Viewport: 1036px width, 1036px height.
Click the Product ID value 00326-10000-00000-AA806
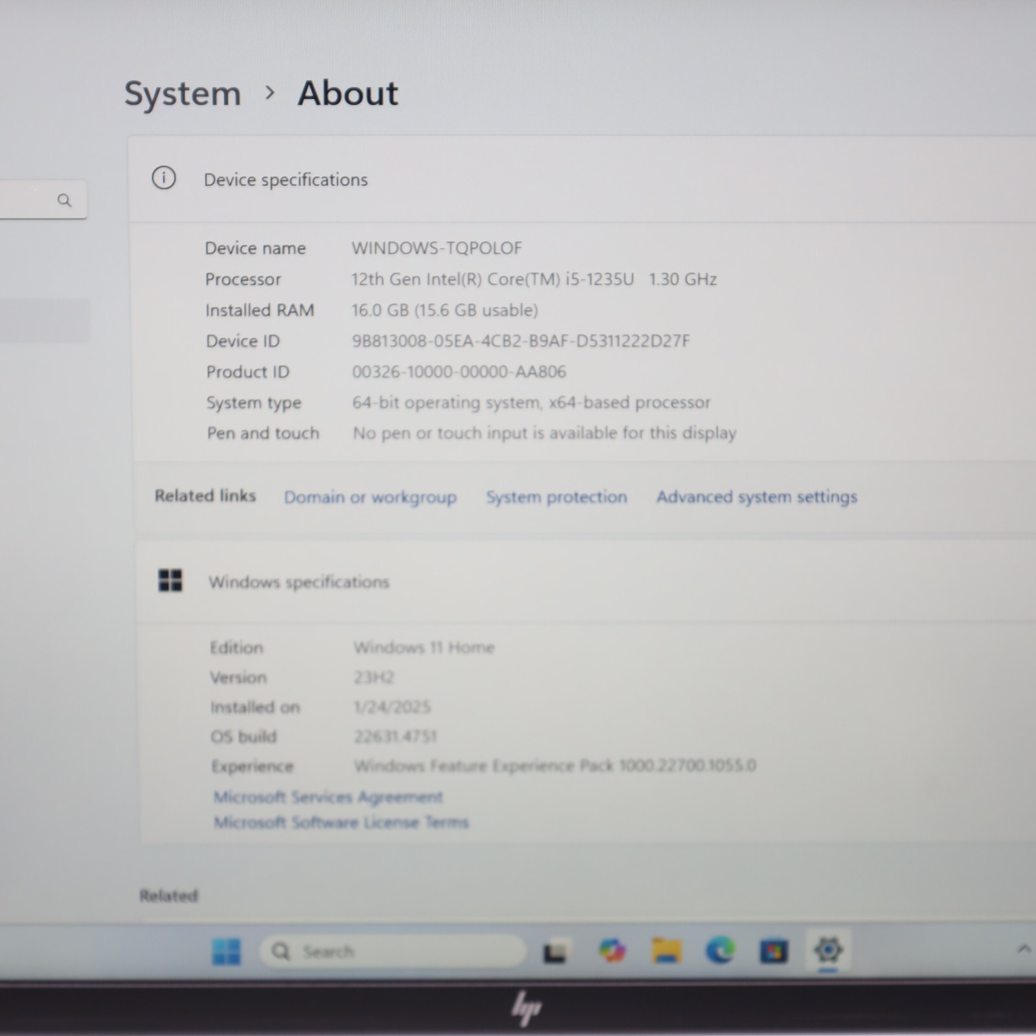click(459, 372)
